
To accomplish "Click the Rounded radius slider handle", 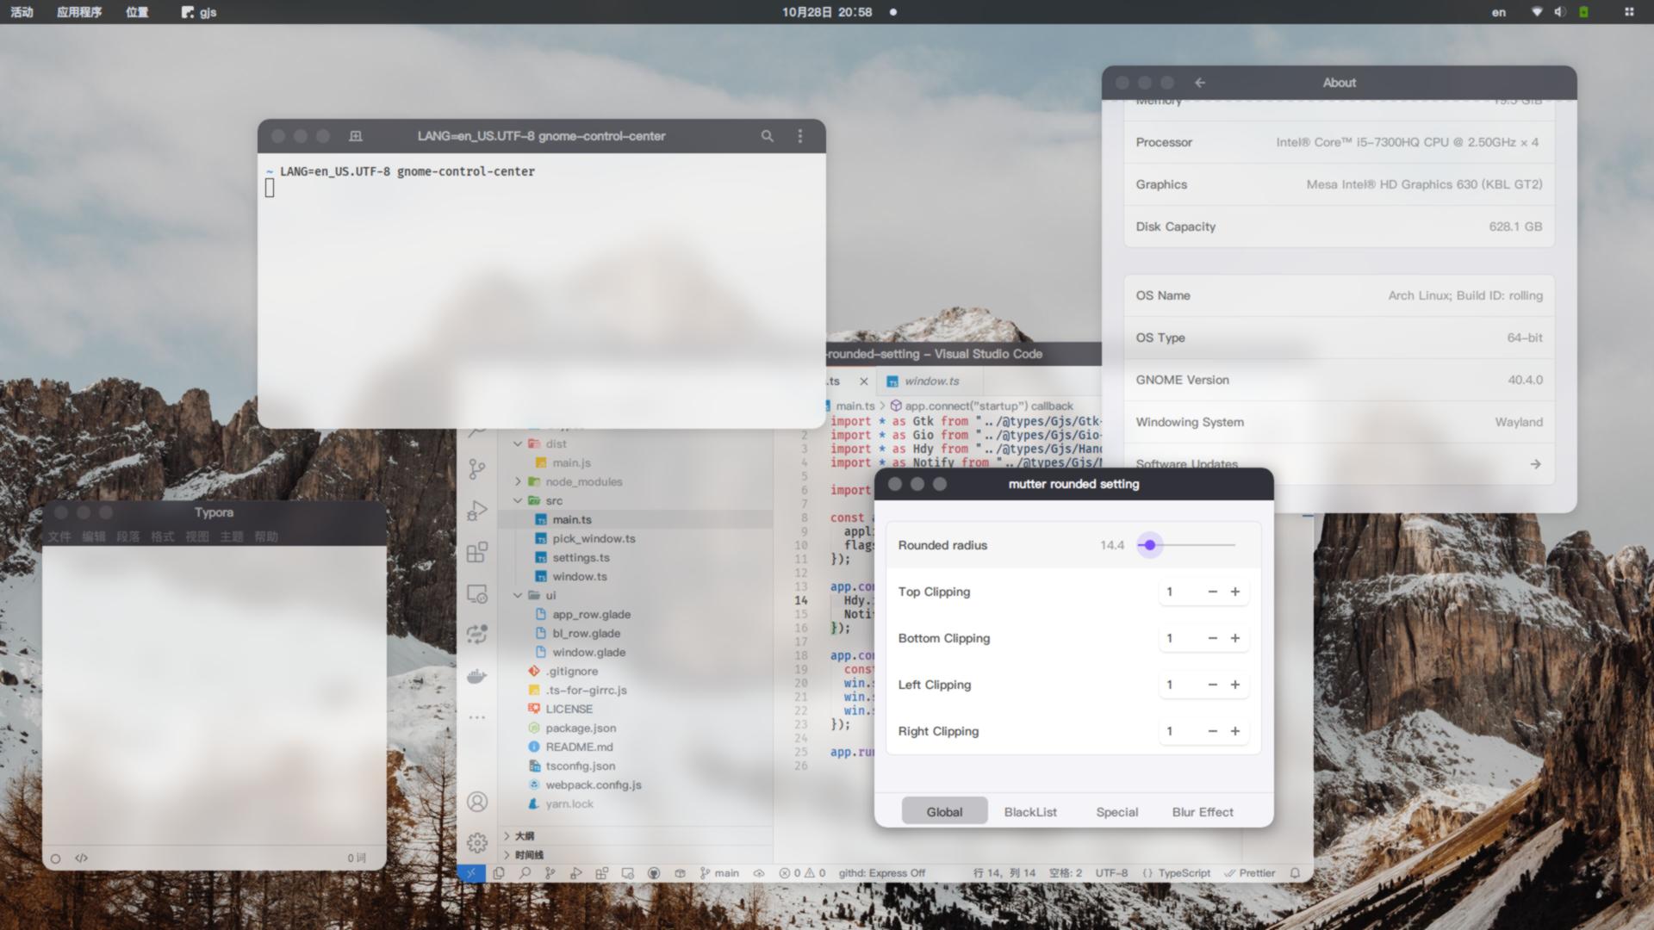I will pyautogui.click(x=1149, y=545).
